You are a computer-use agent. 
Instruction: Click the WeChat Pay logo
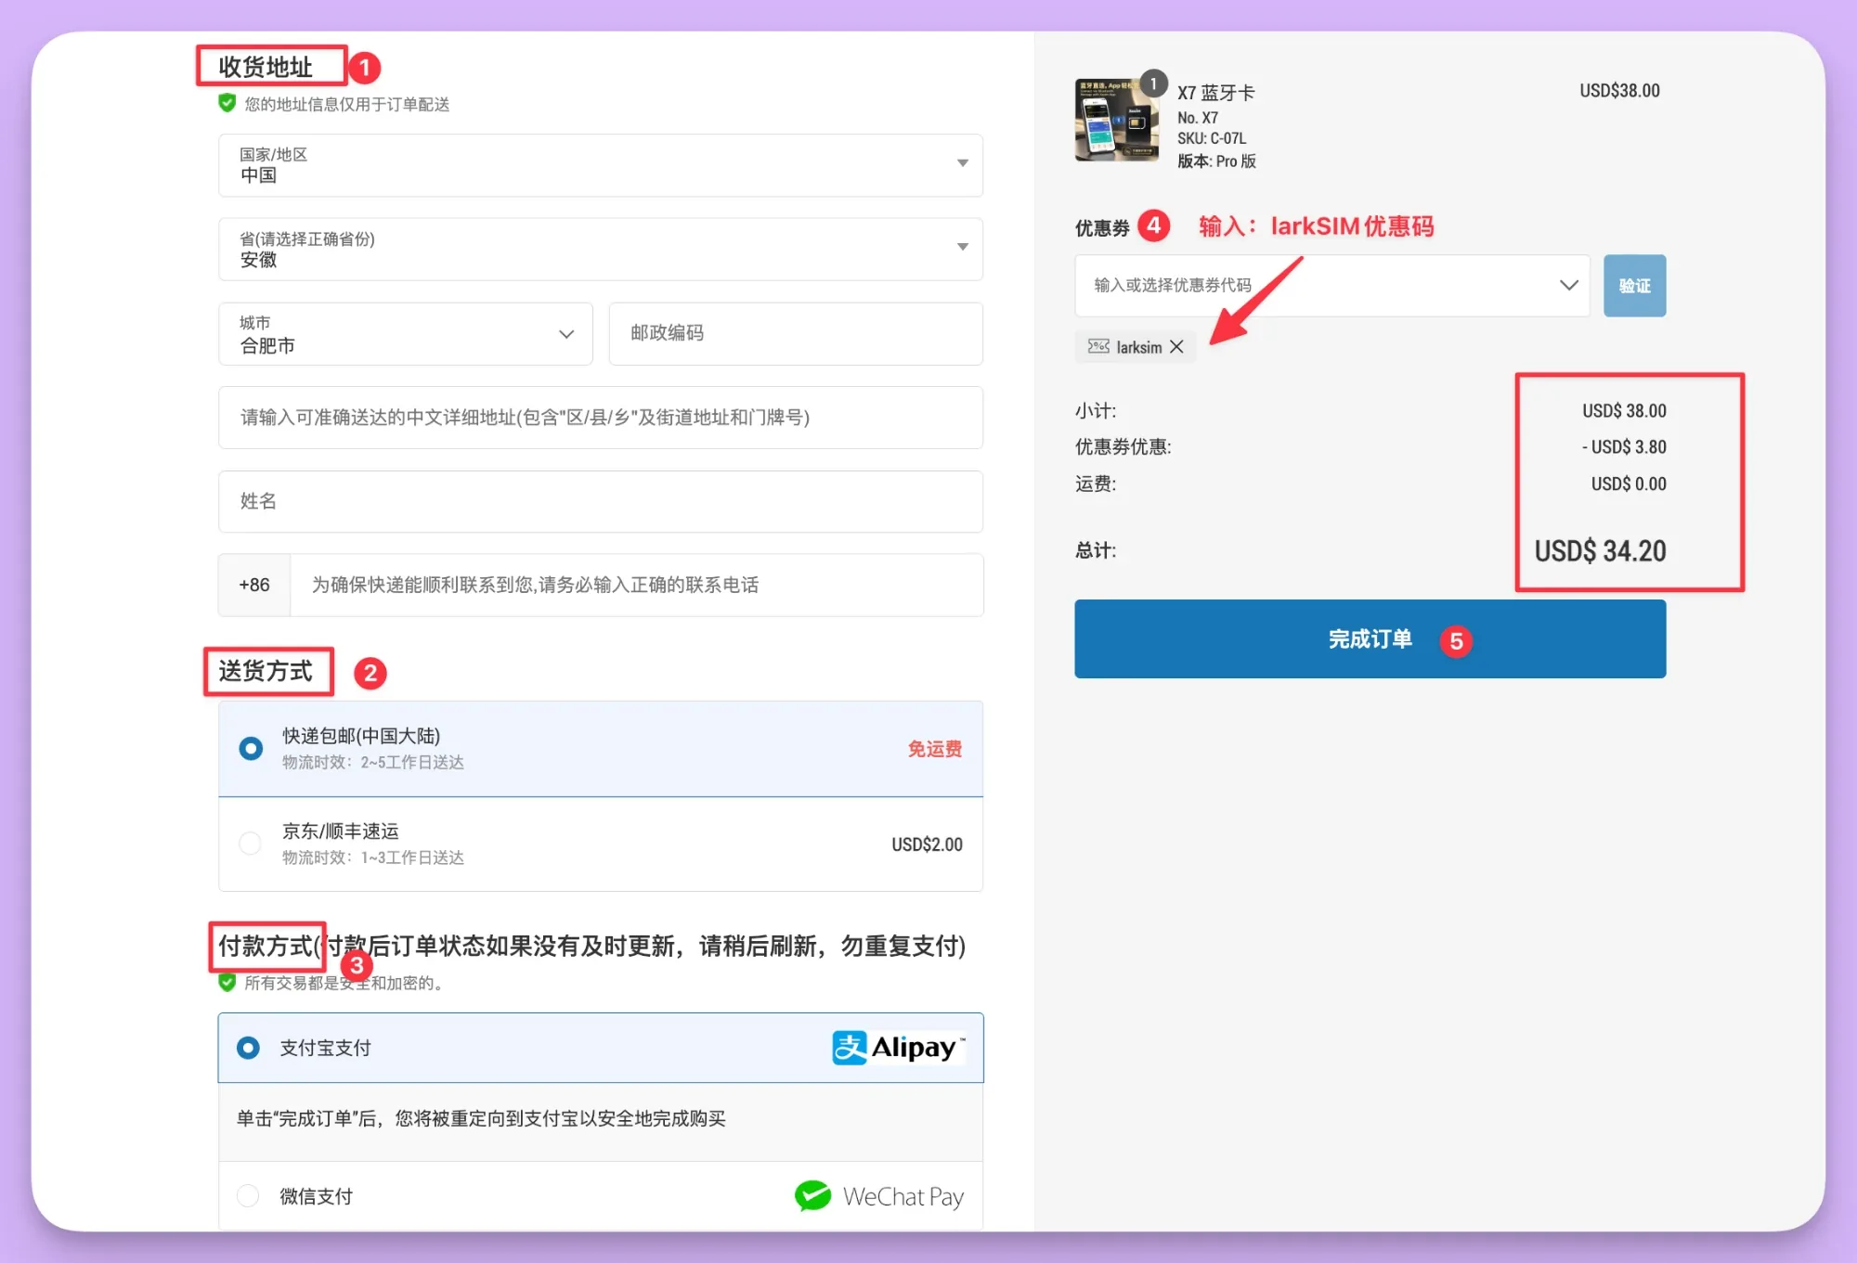tap(879, 1196)
